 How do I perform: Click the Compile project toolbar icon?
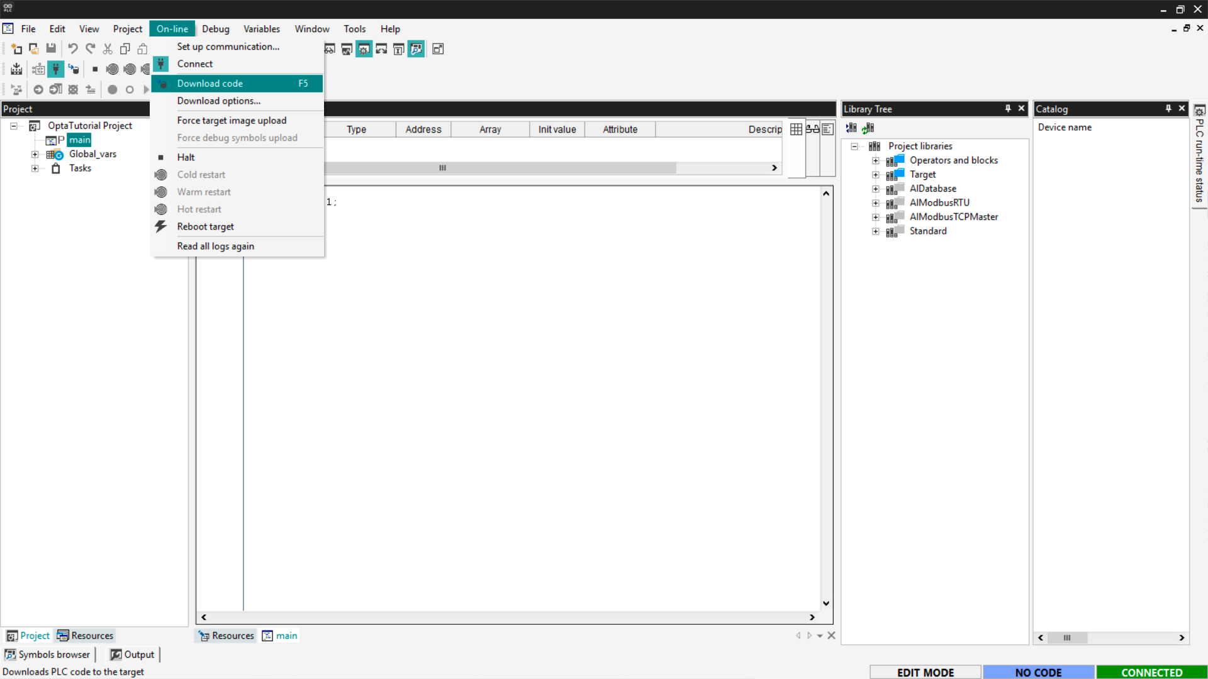16,69
